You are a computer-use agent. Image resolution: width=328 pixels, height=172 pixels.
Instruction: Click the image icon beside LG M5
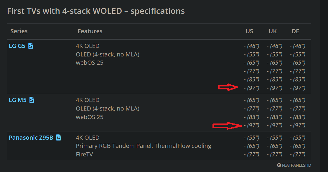pyautogui.click(x=32, y=100)
